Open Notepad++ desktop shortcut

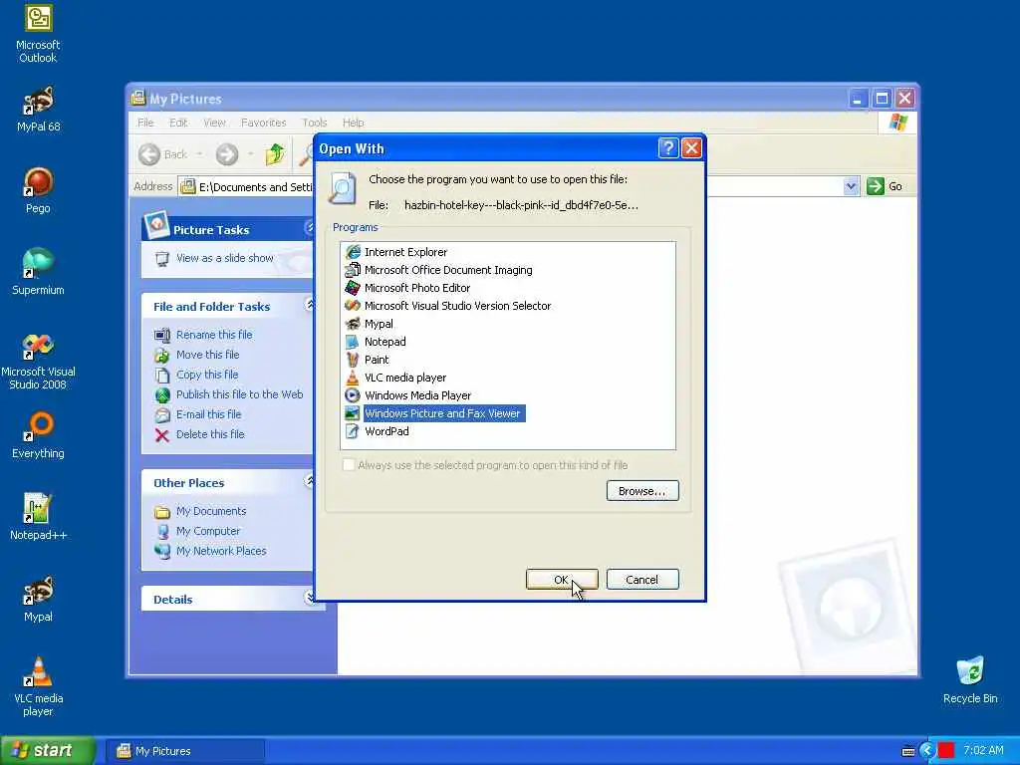[x=38, y=517]
